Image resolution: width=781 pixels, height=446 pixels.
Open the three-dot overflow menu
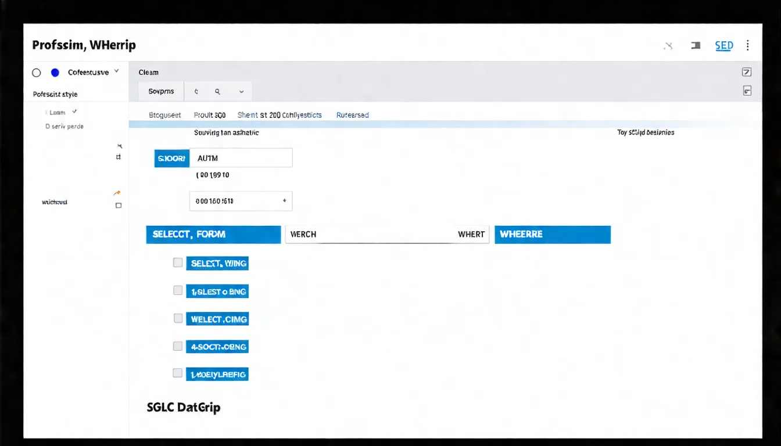click(x=747, y=45)
